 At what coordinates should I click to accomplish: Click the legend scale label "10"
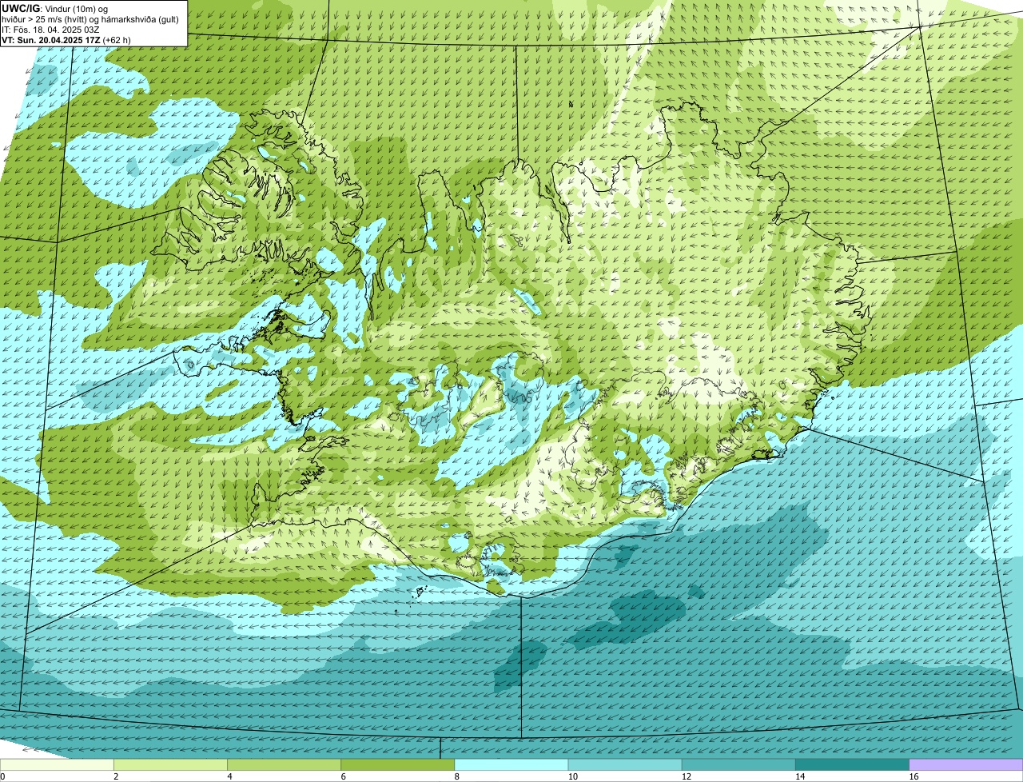[573, 776]
